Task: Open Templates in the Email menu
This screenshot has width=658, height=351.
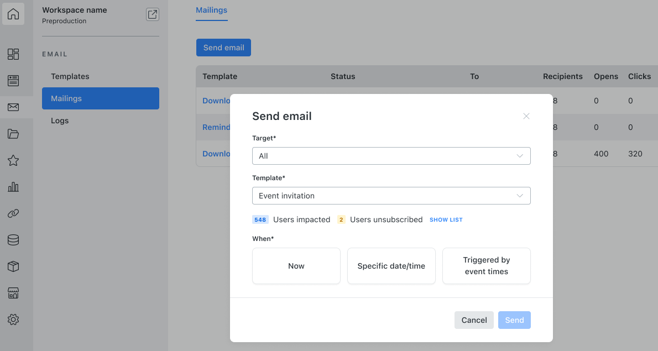Action: (100, 76)
